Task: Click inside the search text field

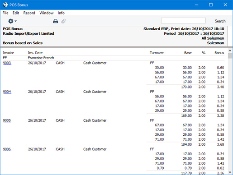Action: coord(183,21)
